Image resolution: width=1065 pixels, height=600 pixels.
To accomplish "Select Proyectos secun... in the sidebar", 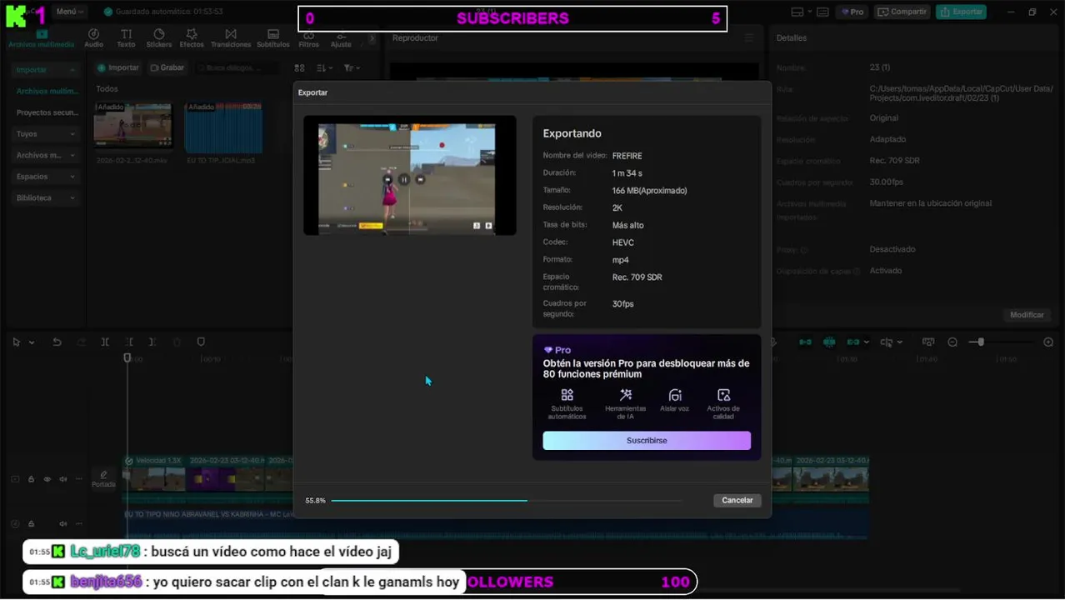I will (x=47, y=112).
